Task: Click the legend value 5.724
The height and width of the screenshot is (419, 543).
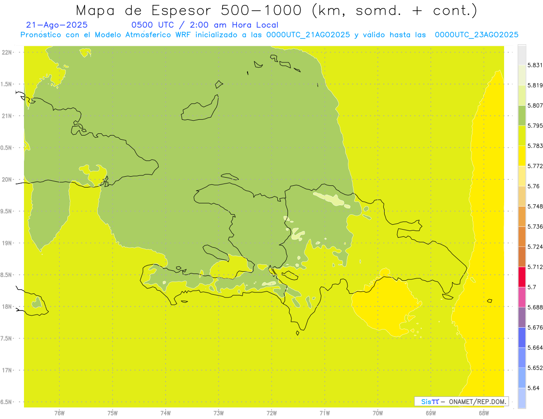Action: (x=535, y=247)
